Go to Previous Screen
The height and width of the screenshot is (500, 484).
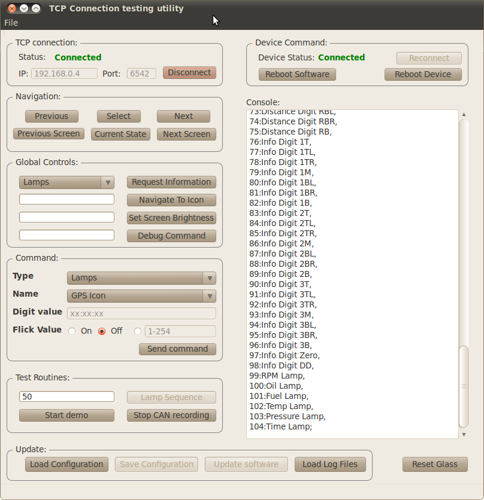pyautogui.click(x=49, y=133)
